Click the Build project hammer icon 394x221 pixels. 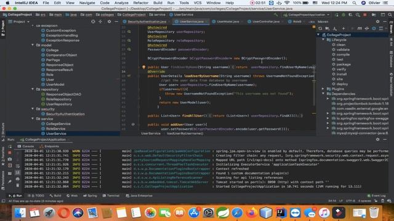click(276, 15)
